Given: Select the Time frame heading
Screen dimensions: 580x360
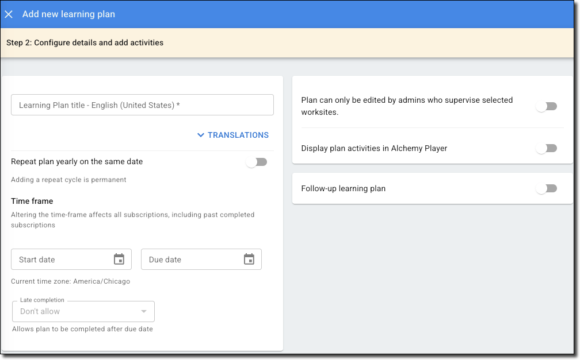Looking at the screenshot, I should point(32,201).
